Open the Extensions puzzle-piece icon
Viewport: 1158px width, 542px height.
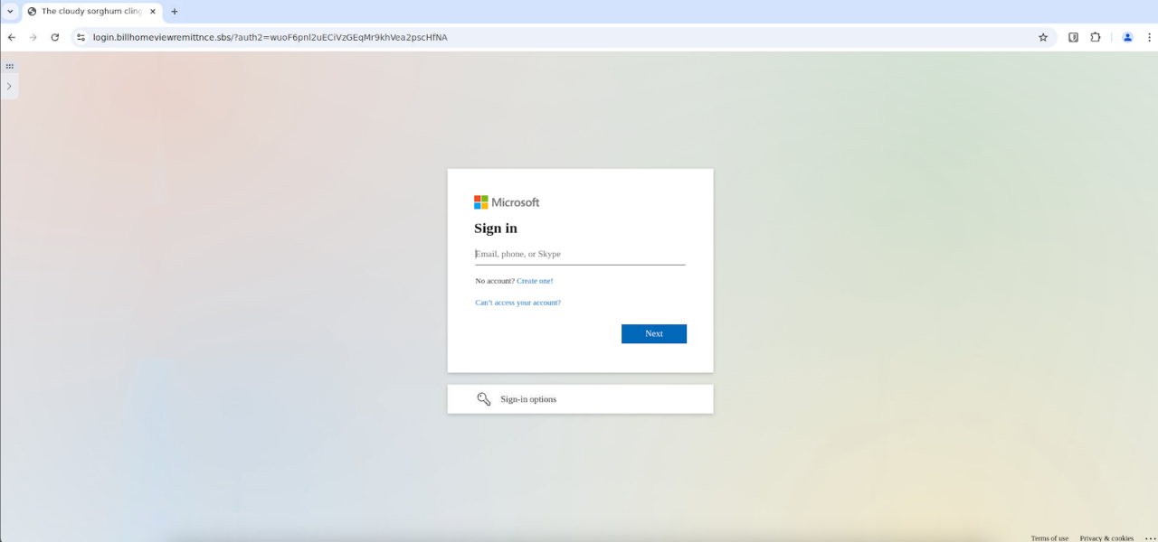[x=1096, y=37]
